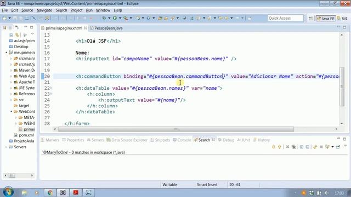351x197 pixels.
Task: Click the Writable status field
Action: click(170, 185)
